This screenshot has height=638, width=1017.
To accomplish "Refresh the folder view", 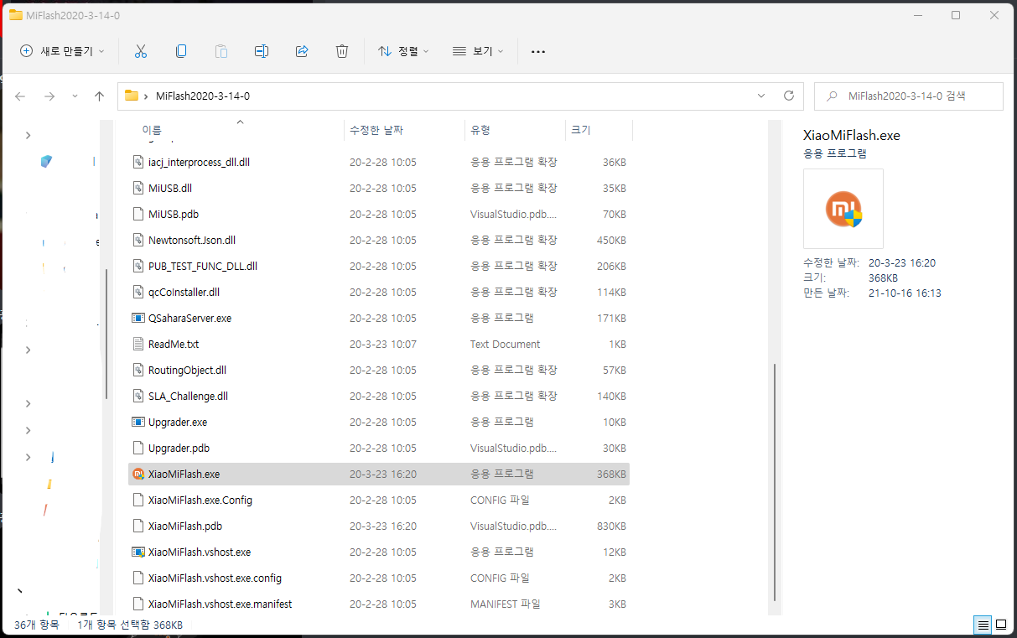I will point(788,96).
